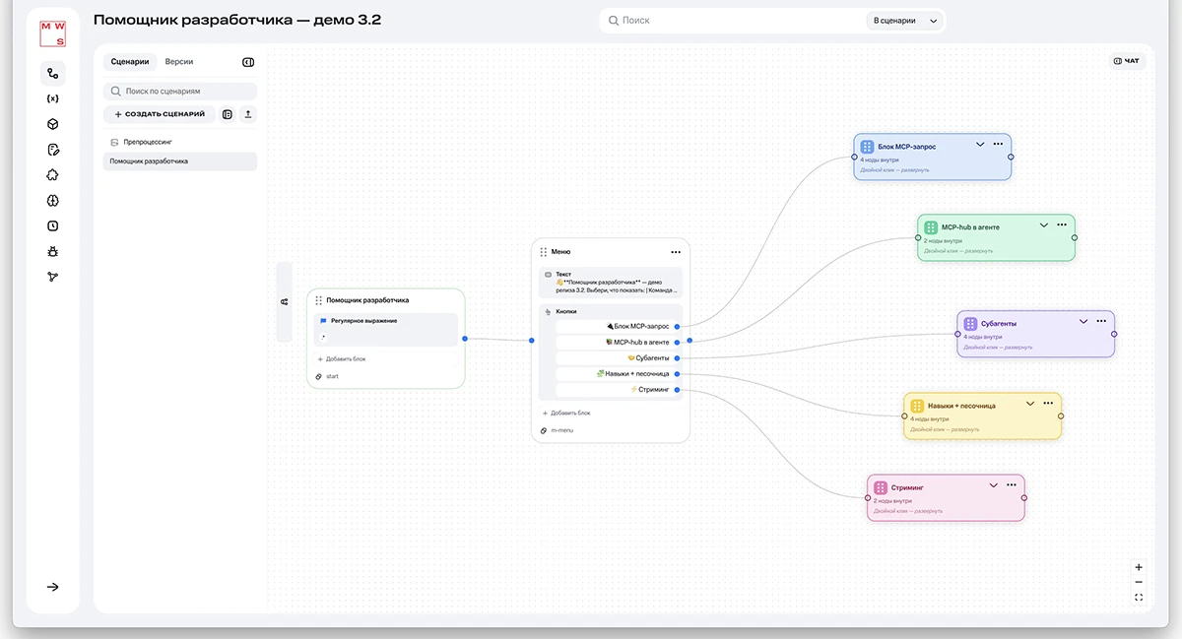
Task: Expand the Навыки + песочница block chevron
Action: point(1030,403)
